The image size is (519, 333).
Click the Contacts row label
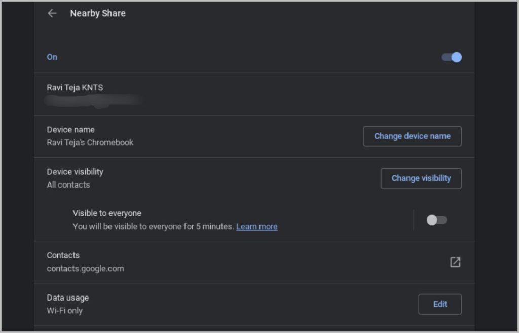click(x=63, y=255)
